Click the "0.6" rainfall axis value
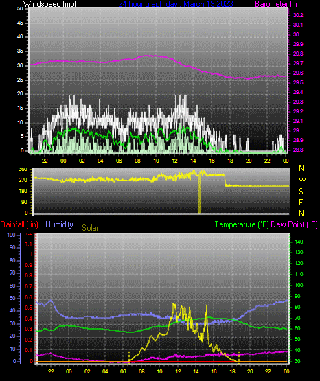 (x=29, y=297)
